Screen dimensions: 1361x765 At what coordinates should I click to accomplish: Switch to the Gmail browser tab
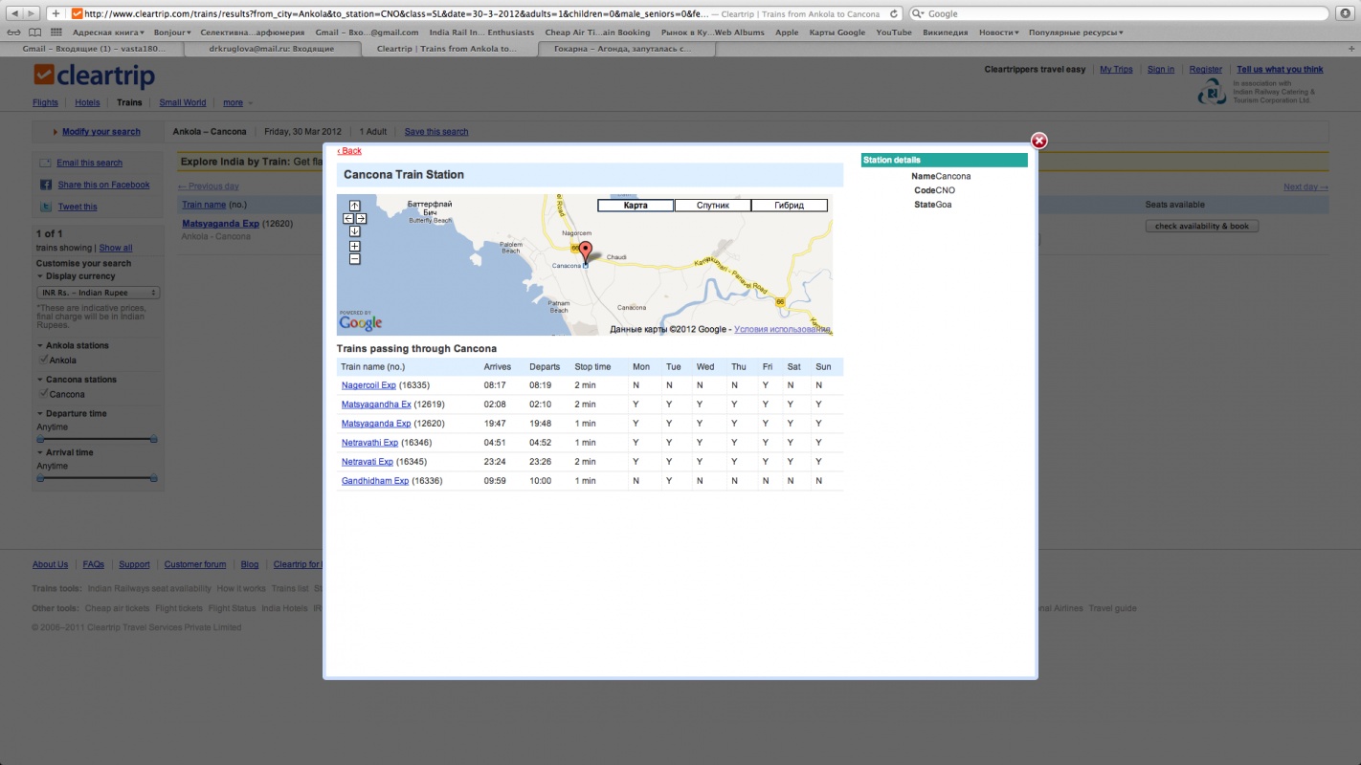click(x=93, y=48)
